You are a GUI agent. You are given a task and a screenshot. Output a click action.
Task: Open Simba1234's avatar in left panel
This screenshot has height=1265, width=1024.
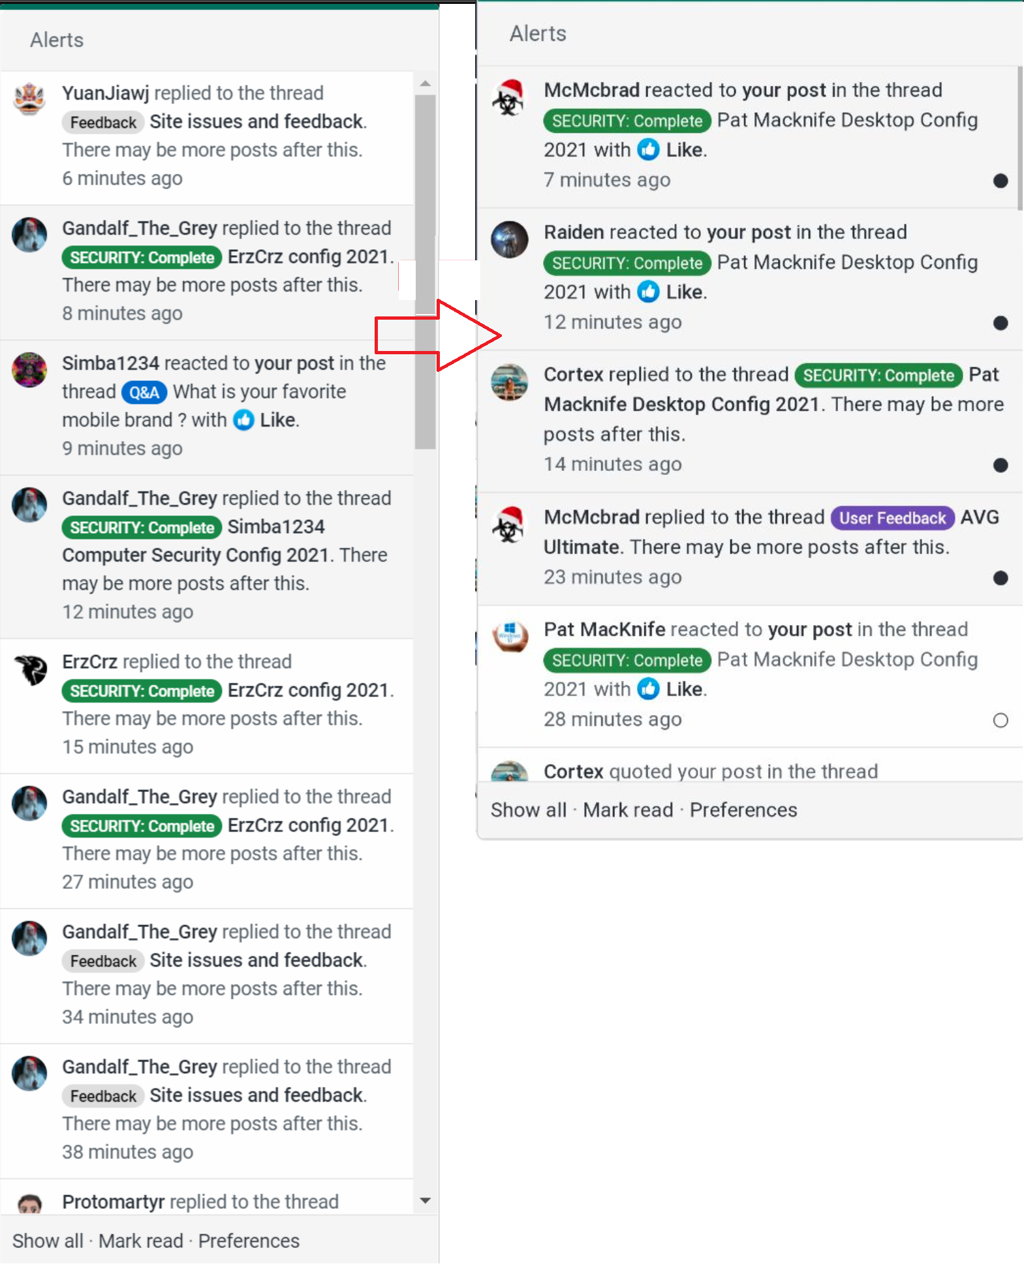[29, 369]
